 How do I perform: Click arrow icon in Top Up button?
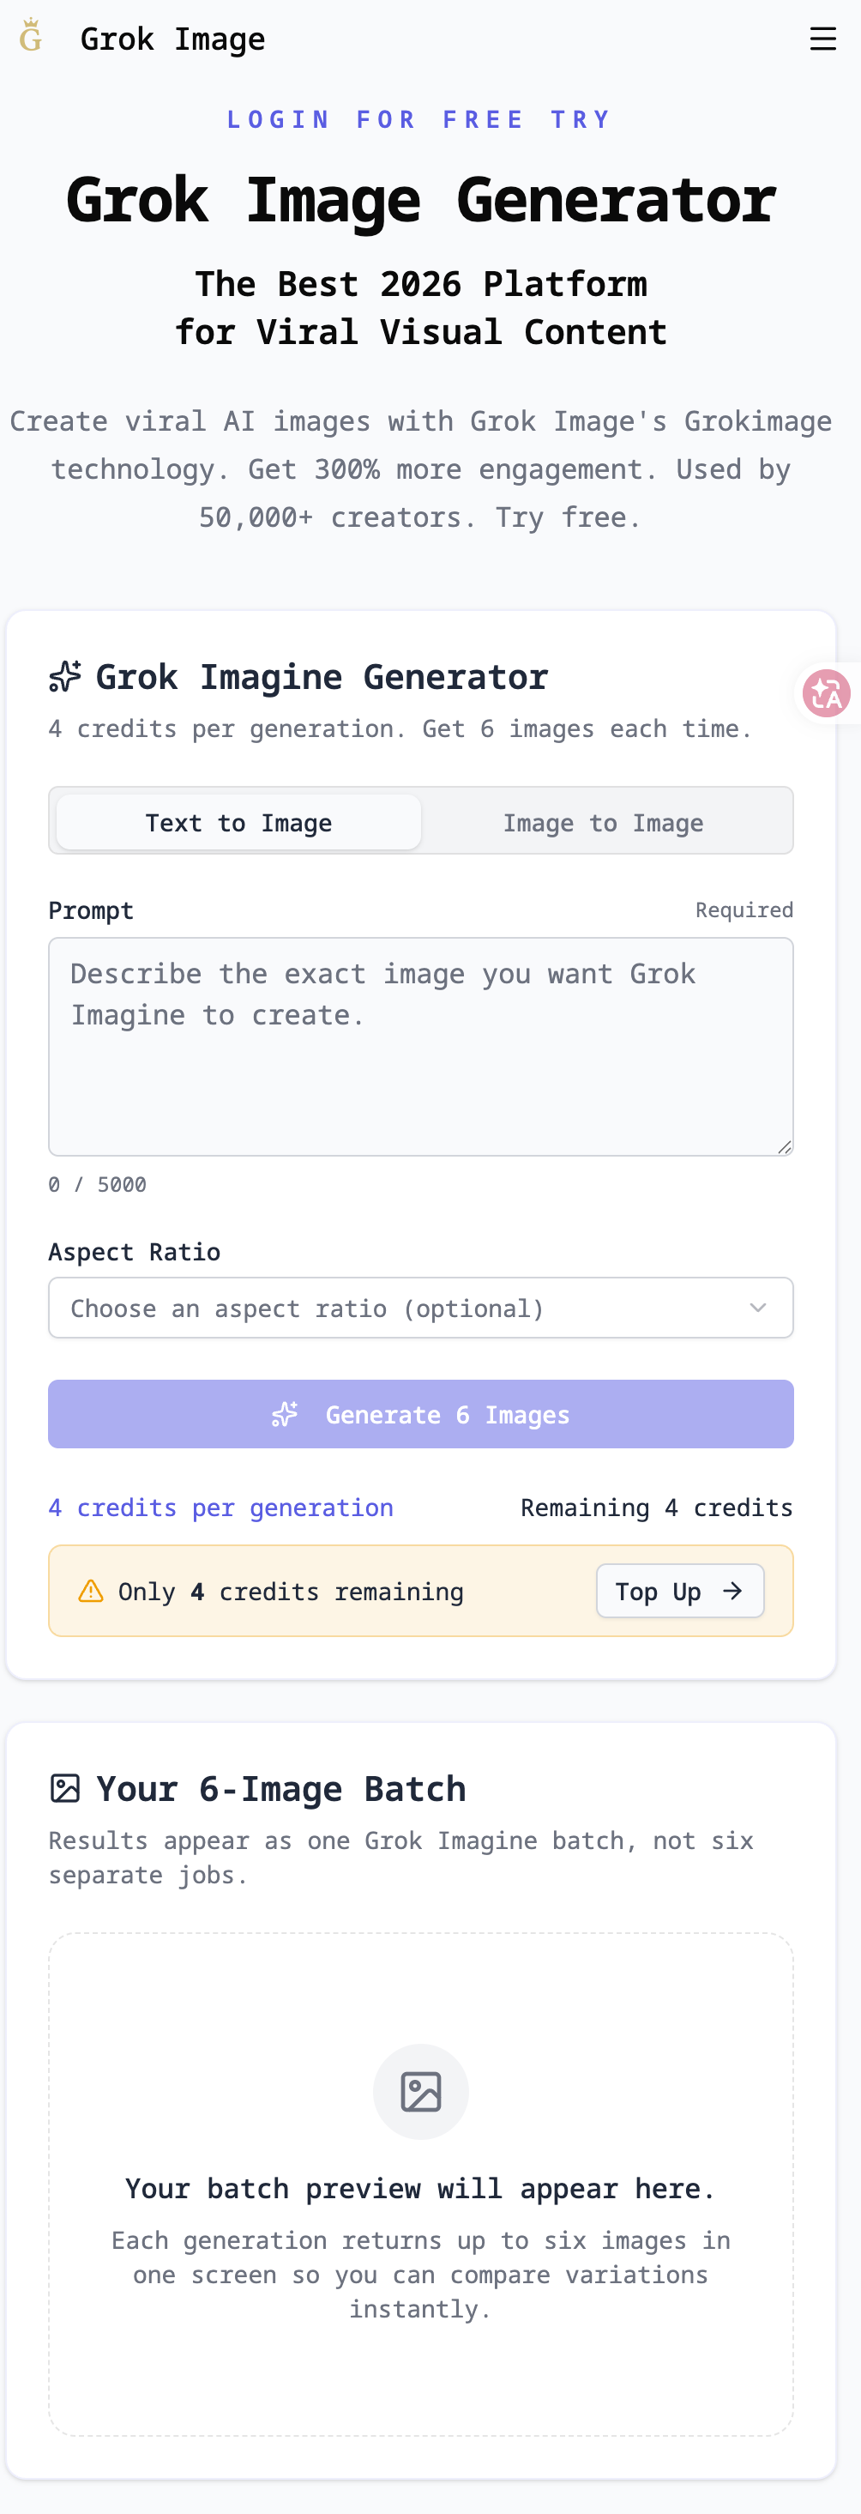tap(732, 1591)
